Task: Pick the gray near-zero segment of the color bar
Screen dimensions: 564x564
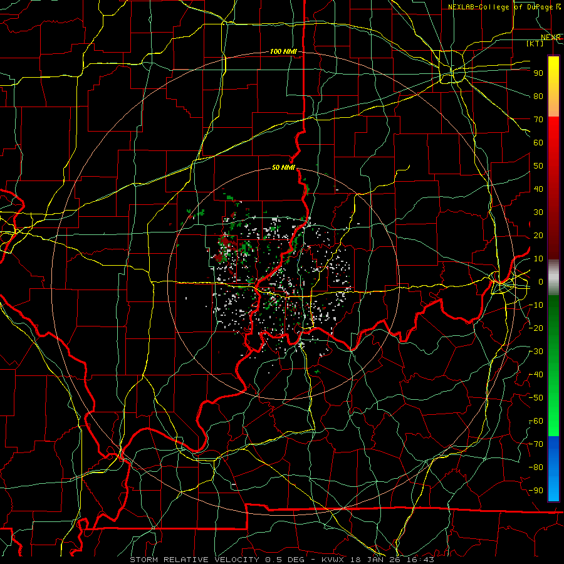Action: click(553, 278)
